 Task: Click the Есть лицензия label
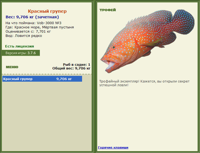pos(19,46)
